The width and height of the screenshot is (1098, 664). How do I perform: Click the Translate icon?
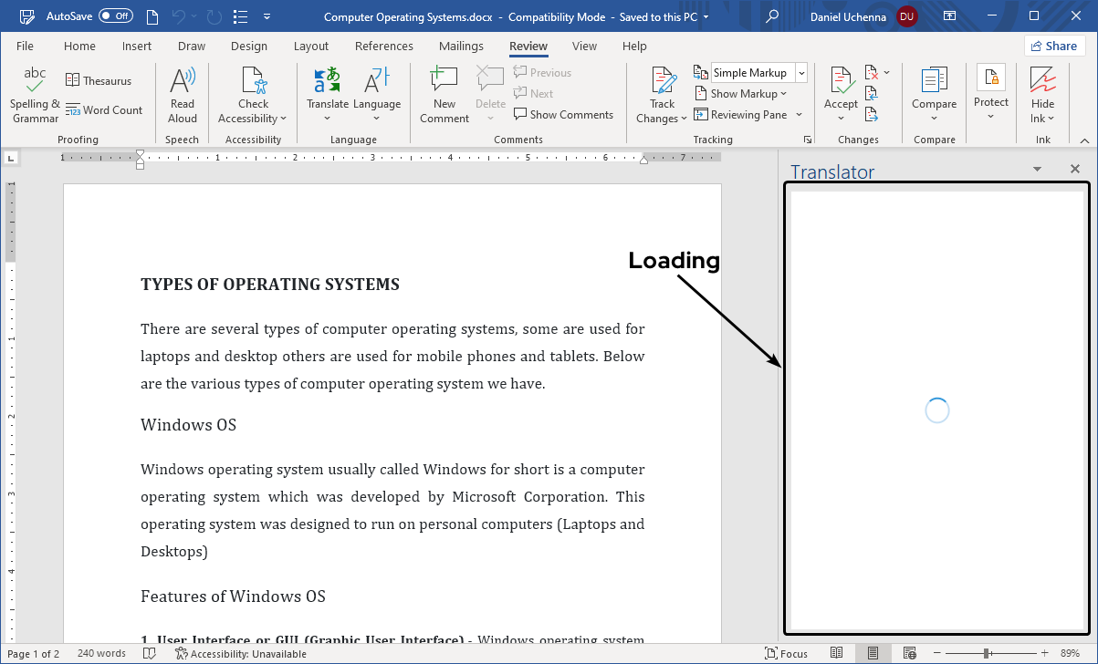(327, 82)
